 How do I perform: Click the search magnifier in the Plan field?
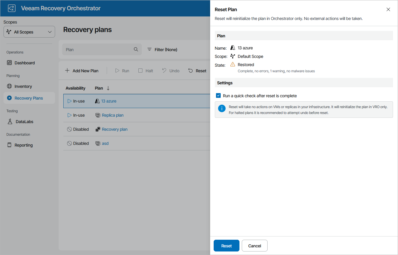pos(136,49)
